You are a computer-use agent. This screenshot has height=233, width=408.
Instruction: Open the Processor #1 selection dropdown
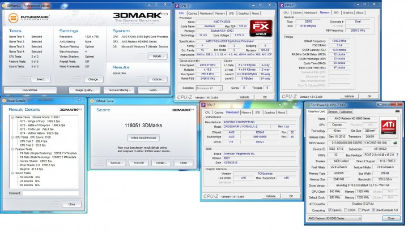pos(209,88)
